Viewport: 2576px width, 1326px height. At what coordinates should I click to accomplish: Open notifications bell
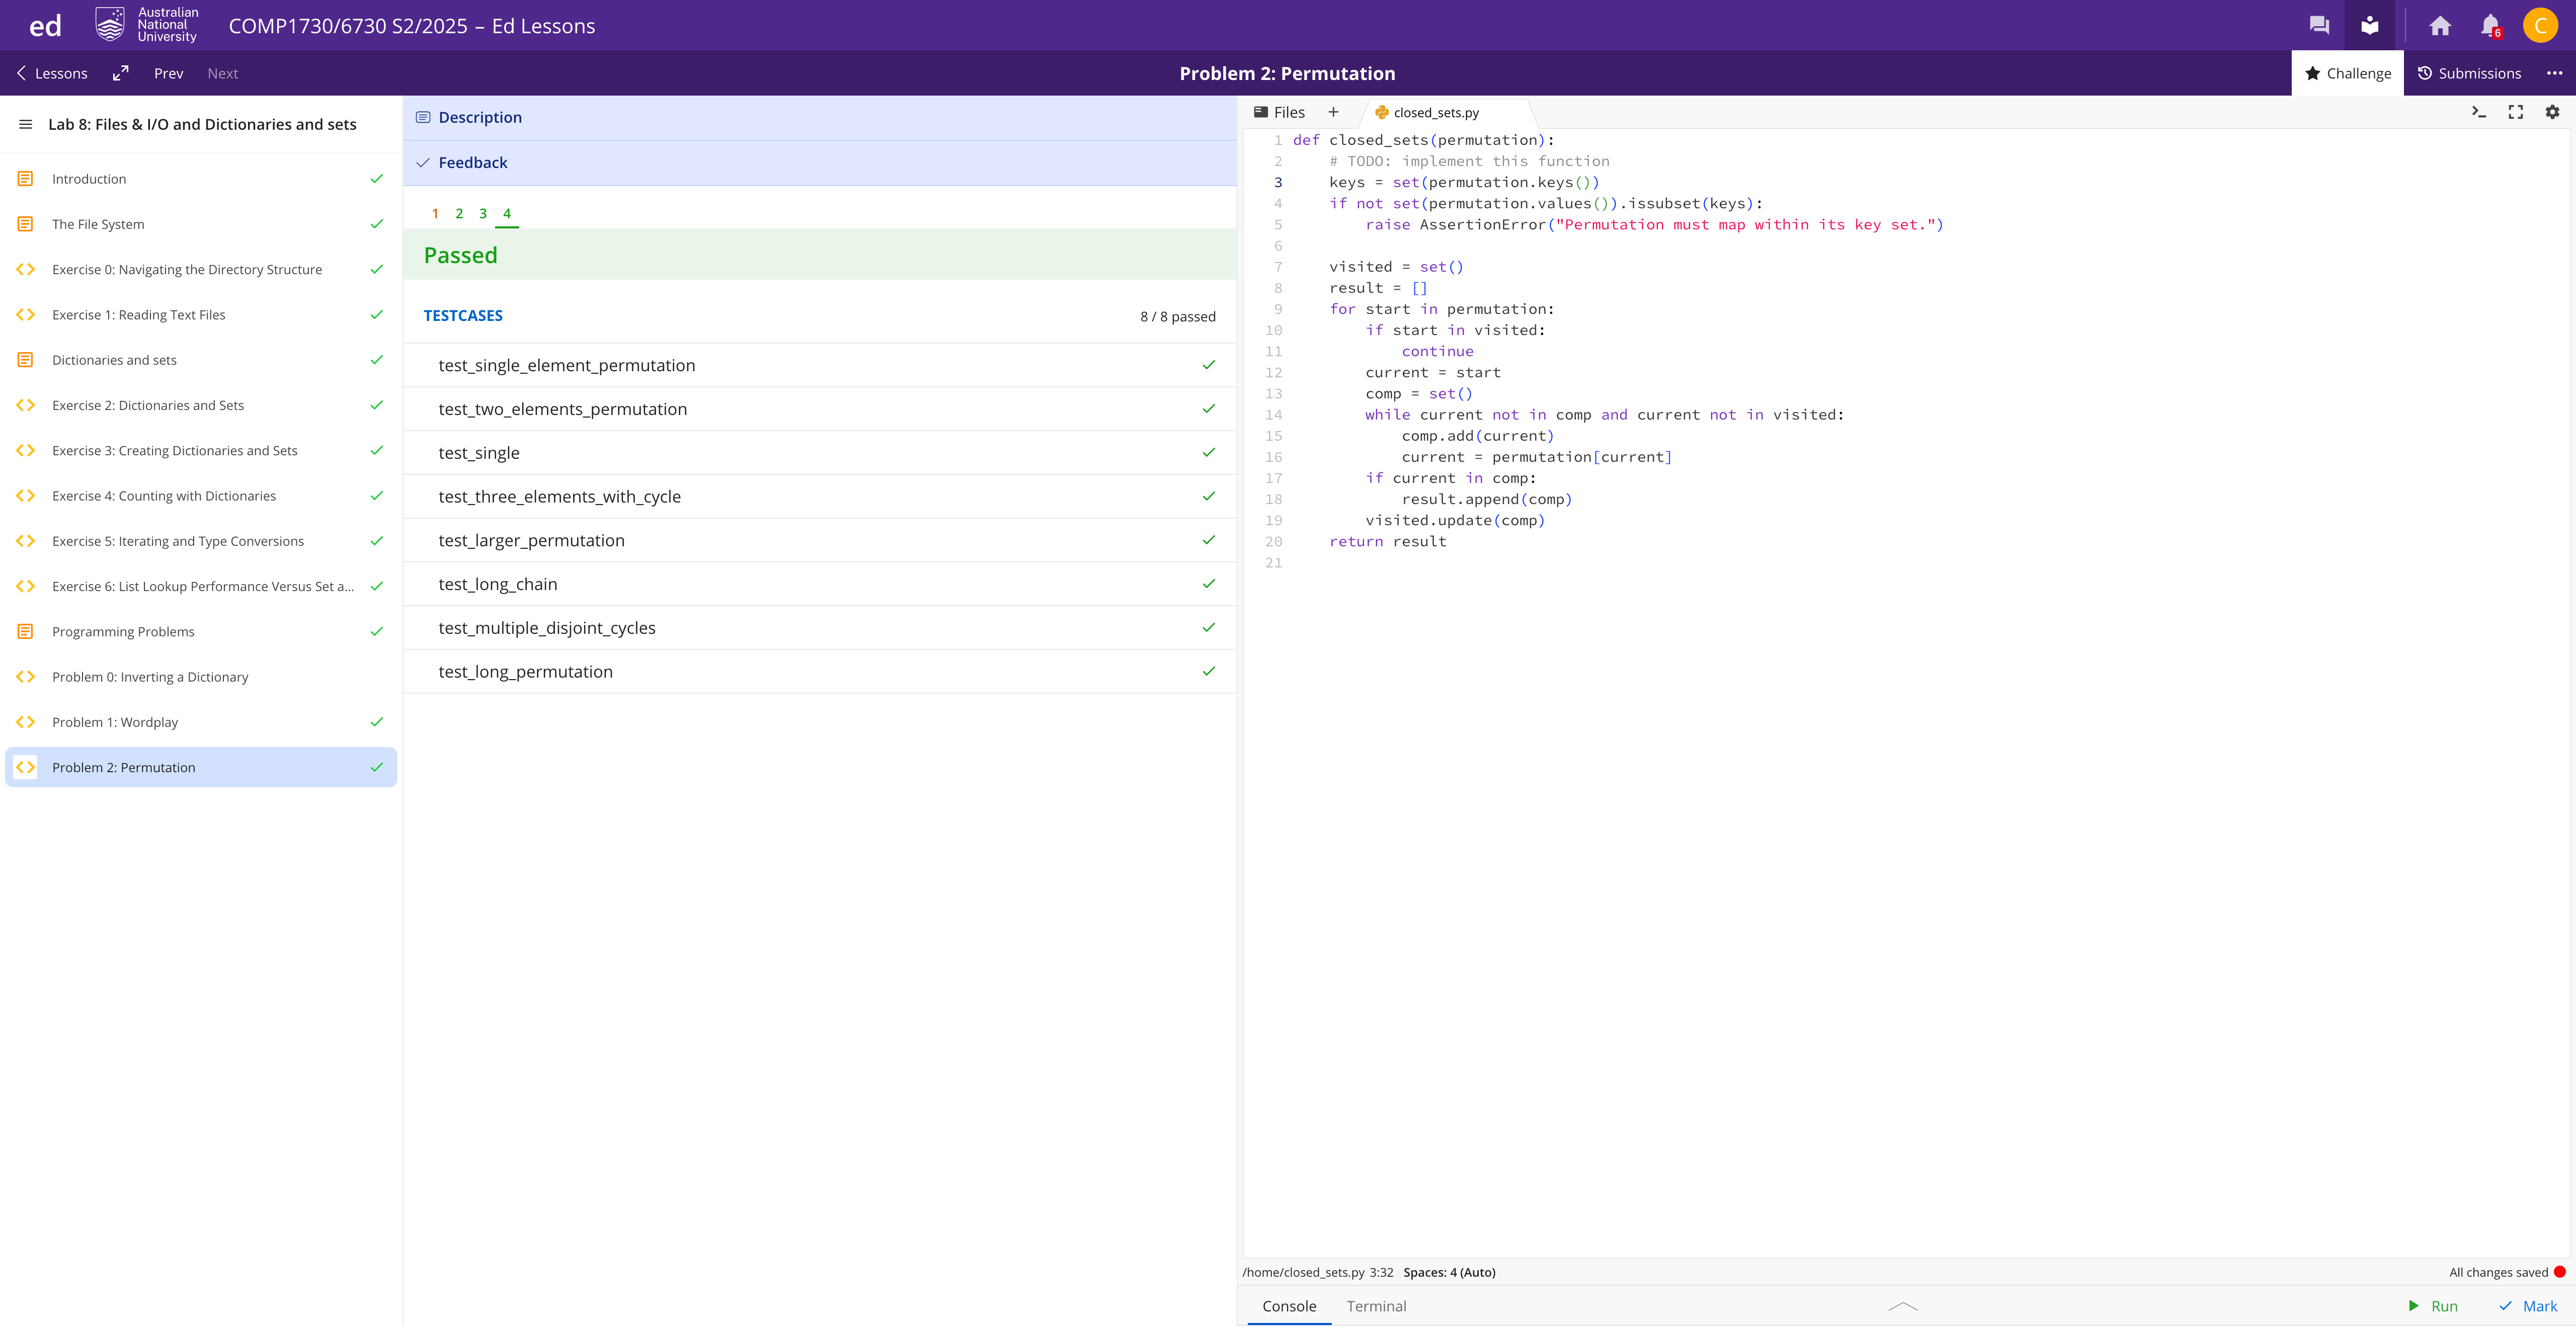2490,26
